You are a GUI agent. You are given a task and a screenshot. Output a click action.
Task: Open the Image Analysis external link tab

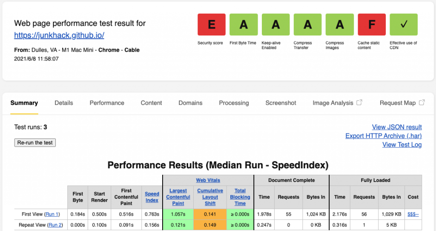pos(337,103)
